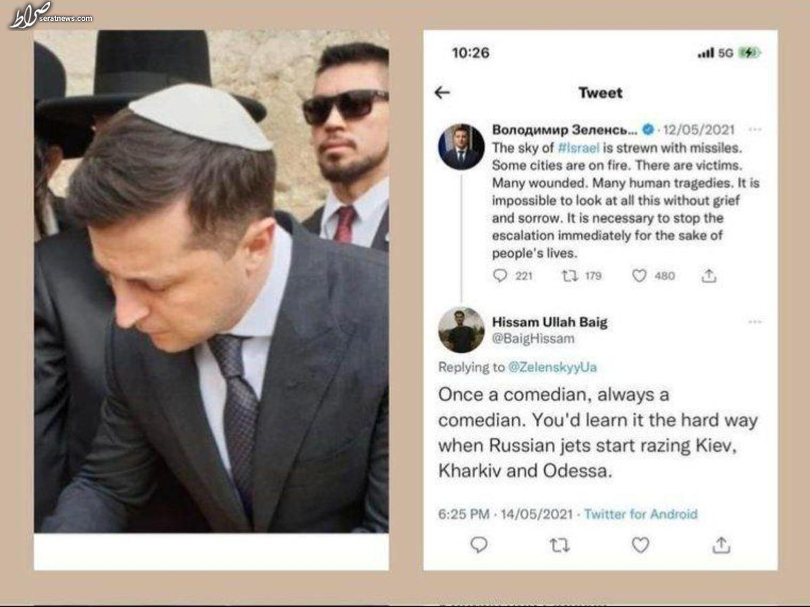Reply to the Zelensky tweet with 221 replies

click(500, 275)
